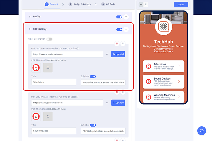Viewport: 212px width, 141px height.
Task: Click the Save button
Action: click(x=181, y=4)
